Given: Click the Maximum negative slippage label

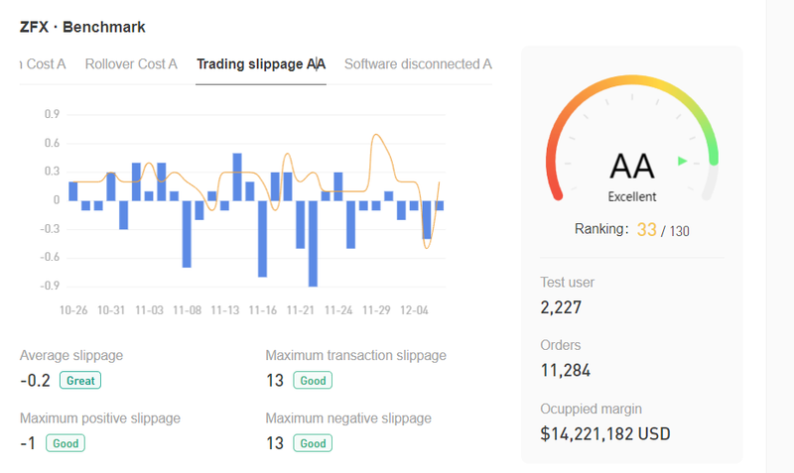Looking at the screenshot, I should 348,418.
